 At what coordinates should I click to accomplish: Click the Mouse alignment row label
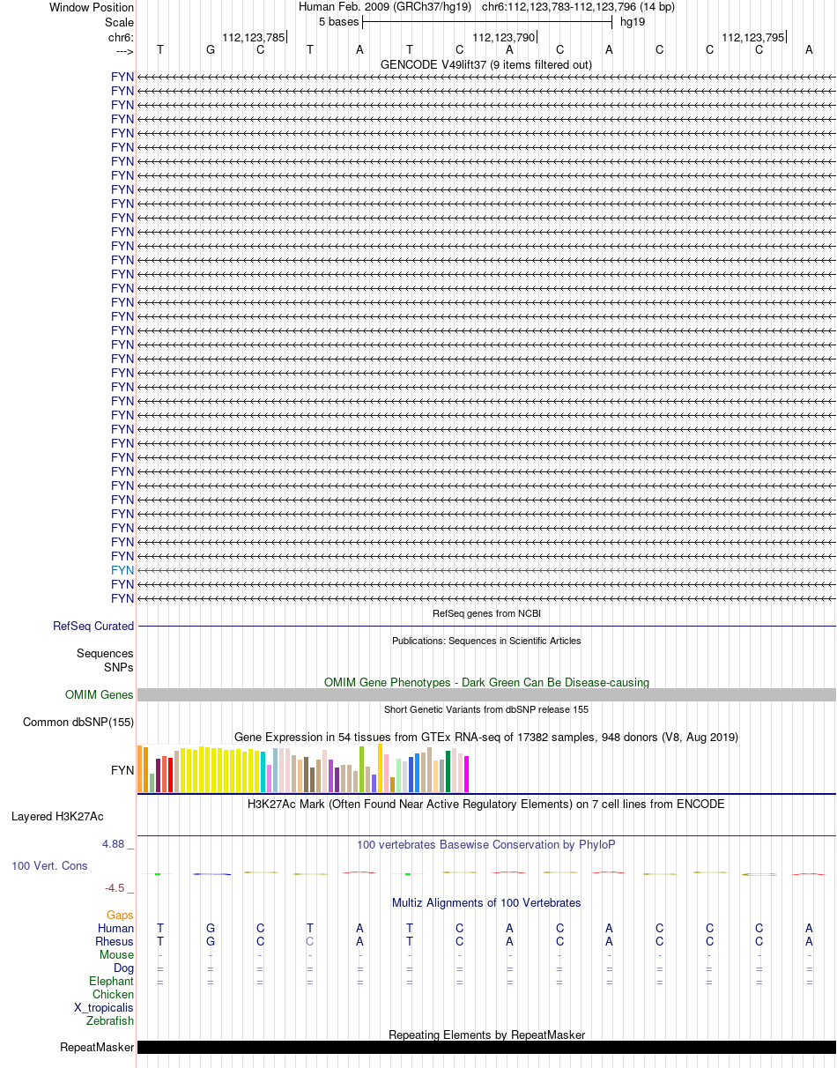click(x=117, y=955)
